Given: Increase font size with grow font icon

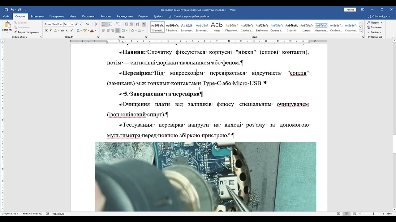Looking at the screenshot, I should pyautogui.click(x=76, y=24).
